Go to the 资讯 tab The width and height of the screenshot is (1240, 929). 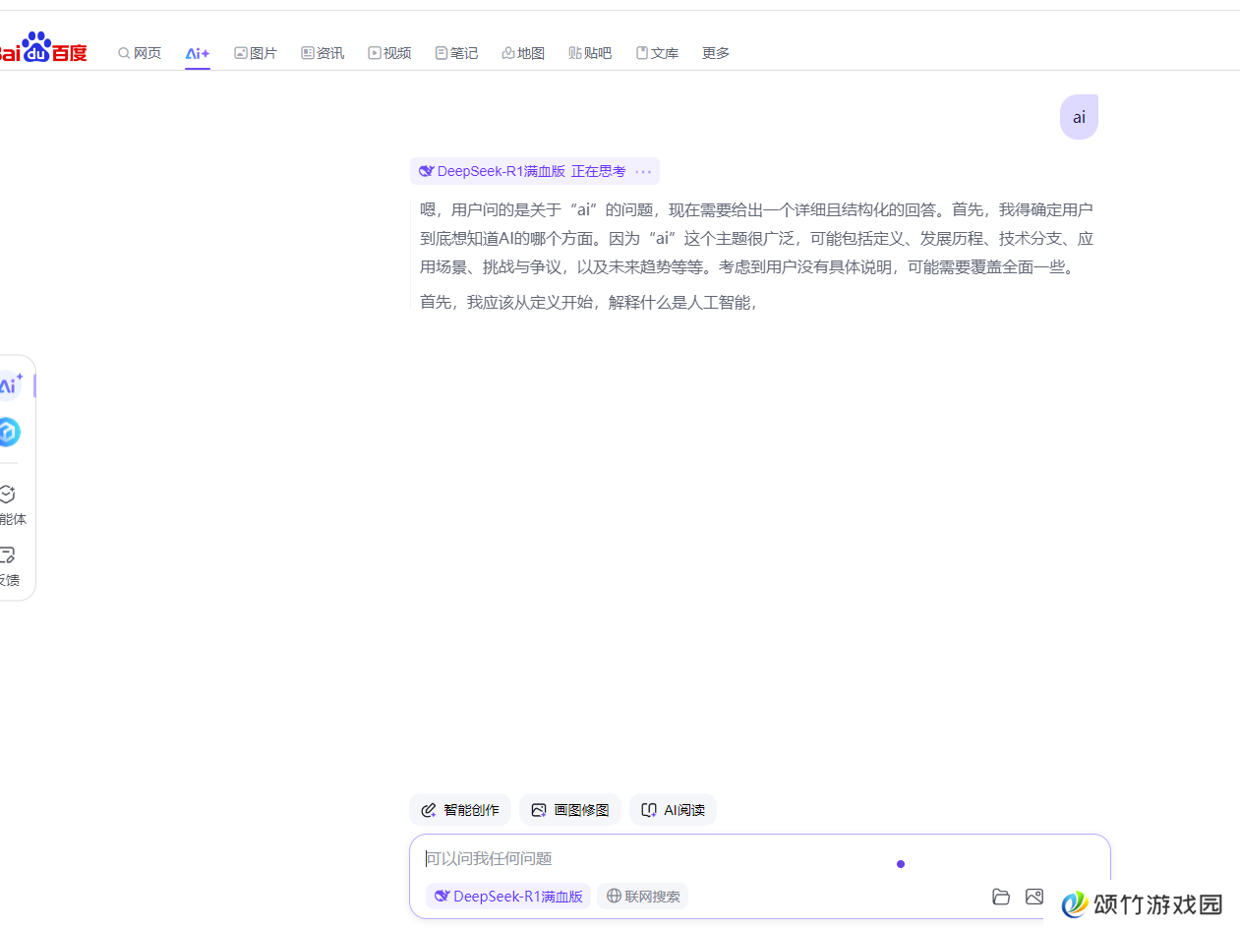(323, 53)
